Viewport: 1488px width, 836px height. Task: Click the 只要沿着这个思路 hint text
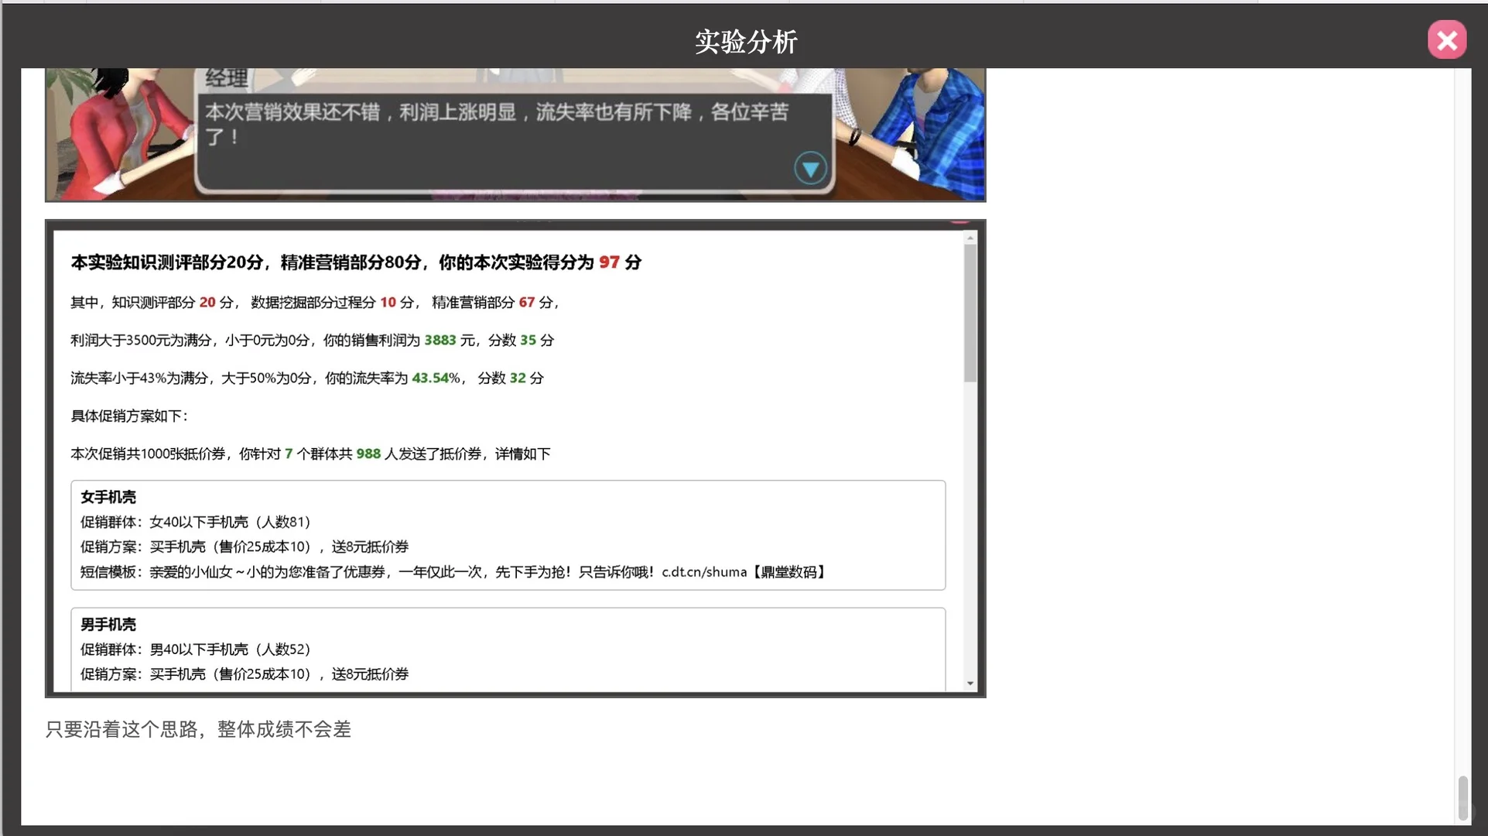click(197, 729)
